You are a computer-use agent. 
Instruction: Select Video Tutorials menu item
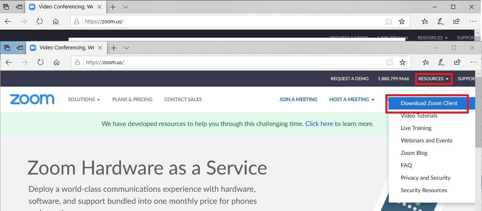click(x=419, y=116)
